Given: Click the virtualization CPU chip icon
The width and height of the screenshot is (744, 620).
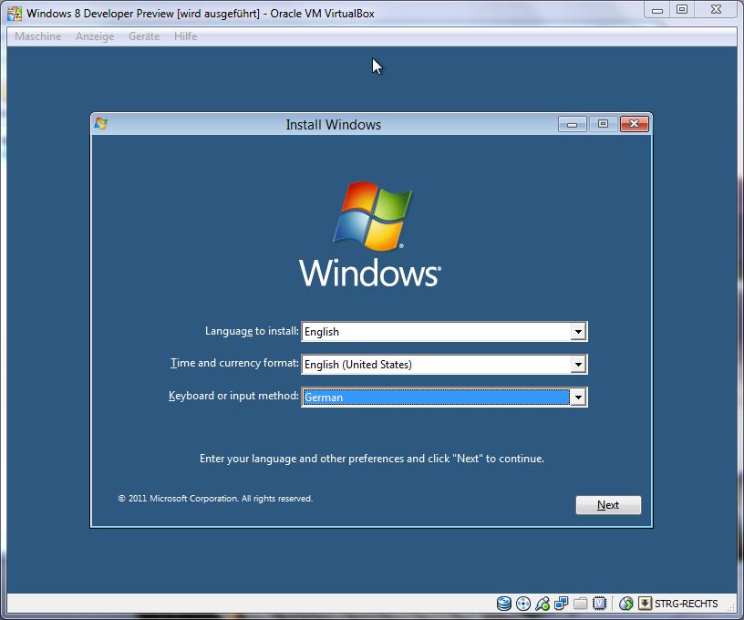Looking at the screenshot, I should coord(600,604).
